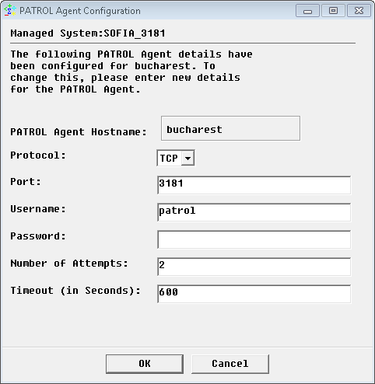Click the Password: label
Screen dimensions: 375x384
(x=38, y=236)
